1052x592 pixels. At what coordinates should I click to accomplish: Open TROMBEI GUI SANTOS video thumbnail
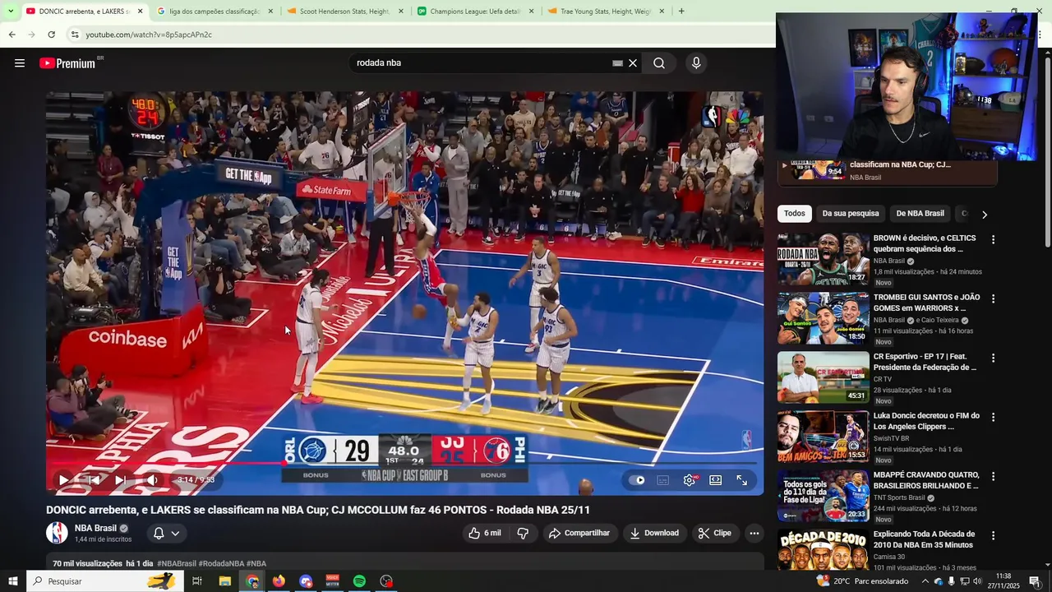(823, 318)
